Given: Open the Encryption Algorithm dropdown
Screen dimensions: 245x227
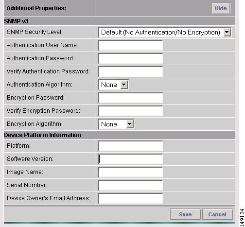Looking at the screenshot, I should click(116, 124).
